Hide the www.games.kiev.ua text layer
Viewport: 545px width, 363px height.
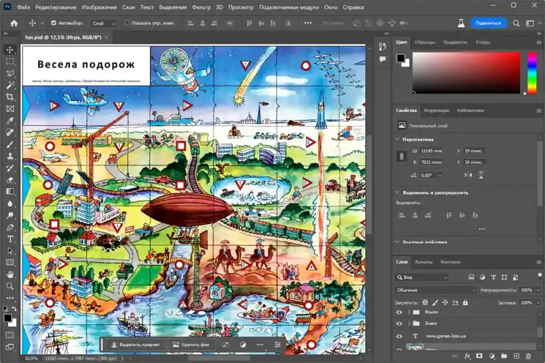399,336
